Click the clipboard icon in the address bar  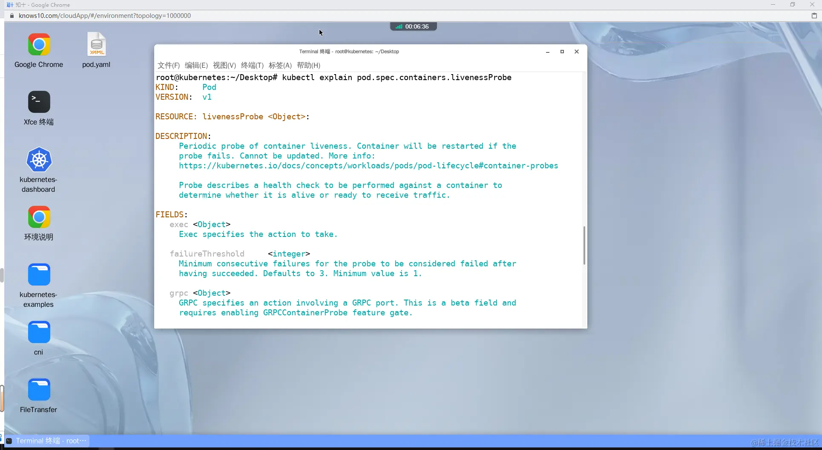point(814,16)
